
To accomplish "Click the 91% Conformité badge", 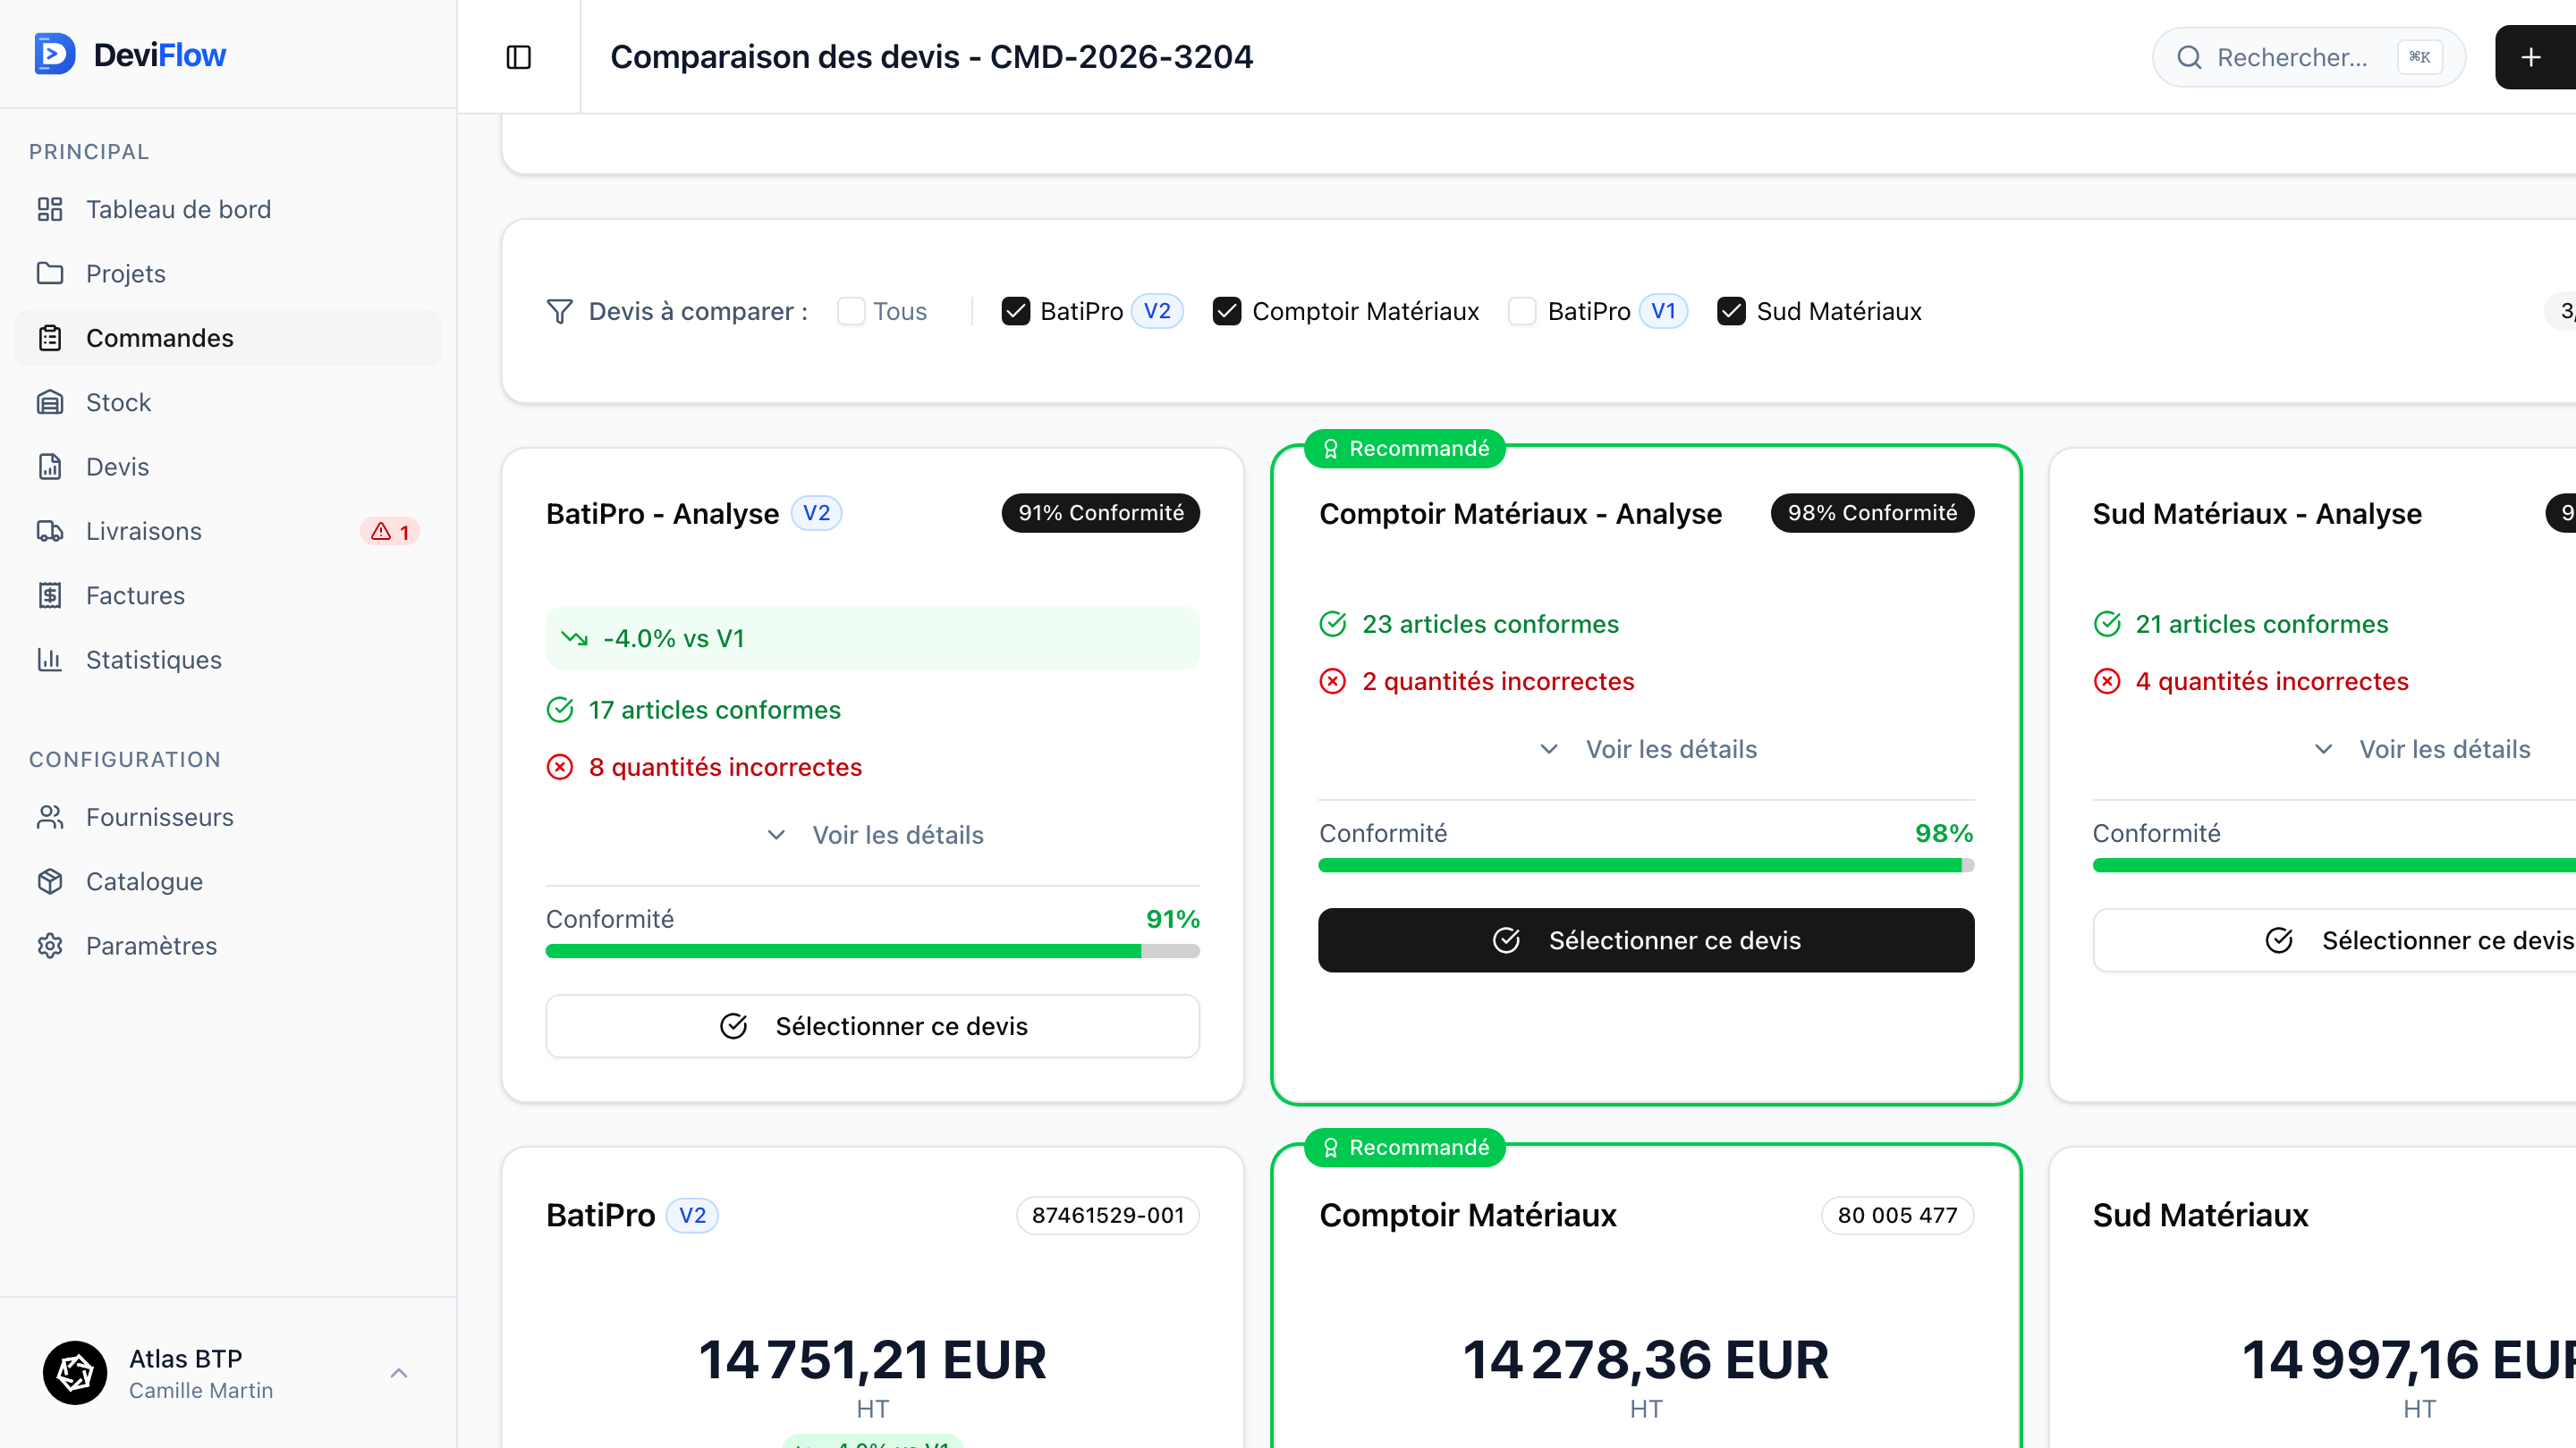I will 1100,513.
